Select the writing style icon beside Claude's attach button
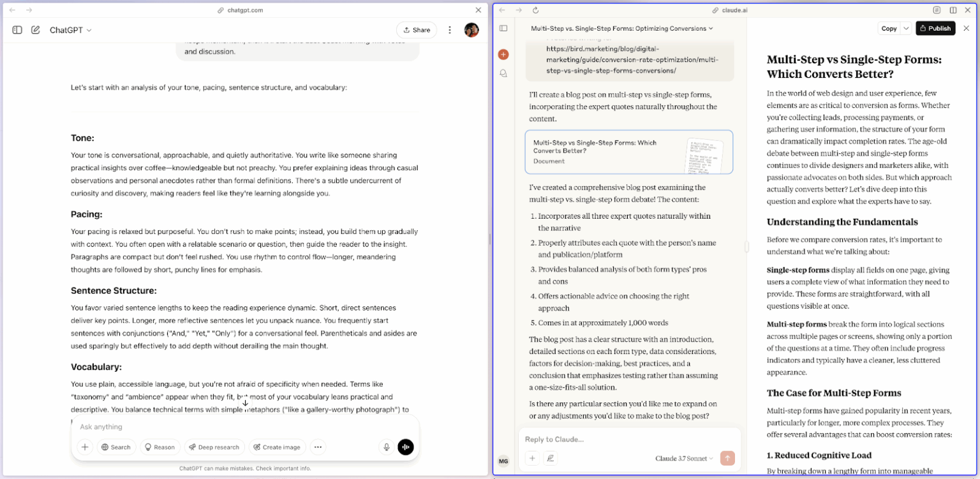The height and width of the screenshot is (479, 980). 551,458
